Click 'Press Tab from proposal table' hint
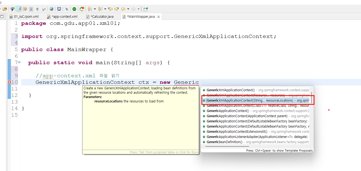Screen dimensions: 361x171 pyautogui.click(x=164, y=152)
